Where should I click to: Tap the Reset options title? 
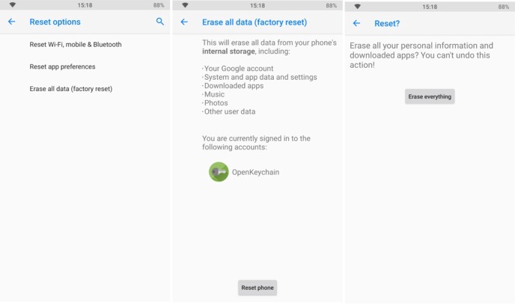click(x=55, y=22)
